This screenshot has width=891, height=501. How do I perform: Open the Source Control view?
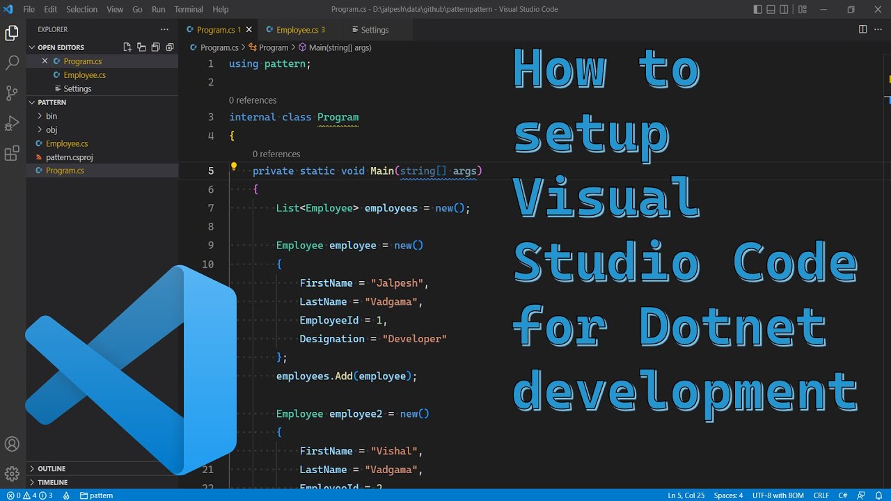(x=12, y=93)
